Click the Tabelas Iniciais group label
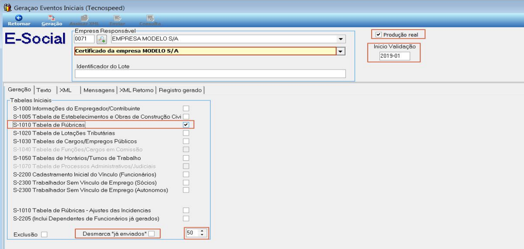524x249 pixels. point(30,100)
